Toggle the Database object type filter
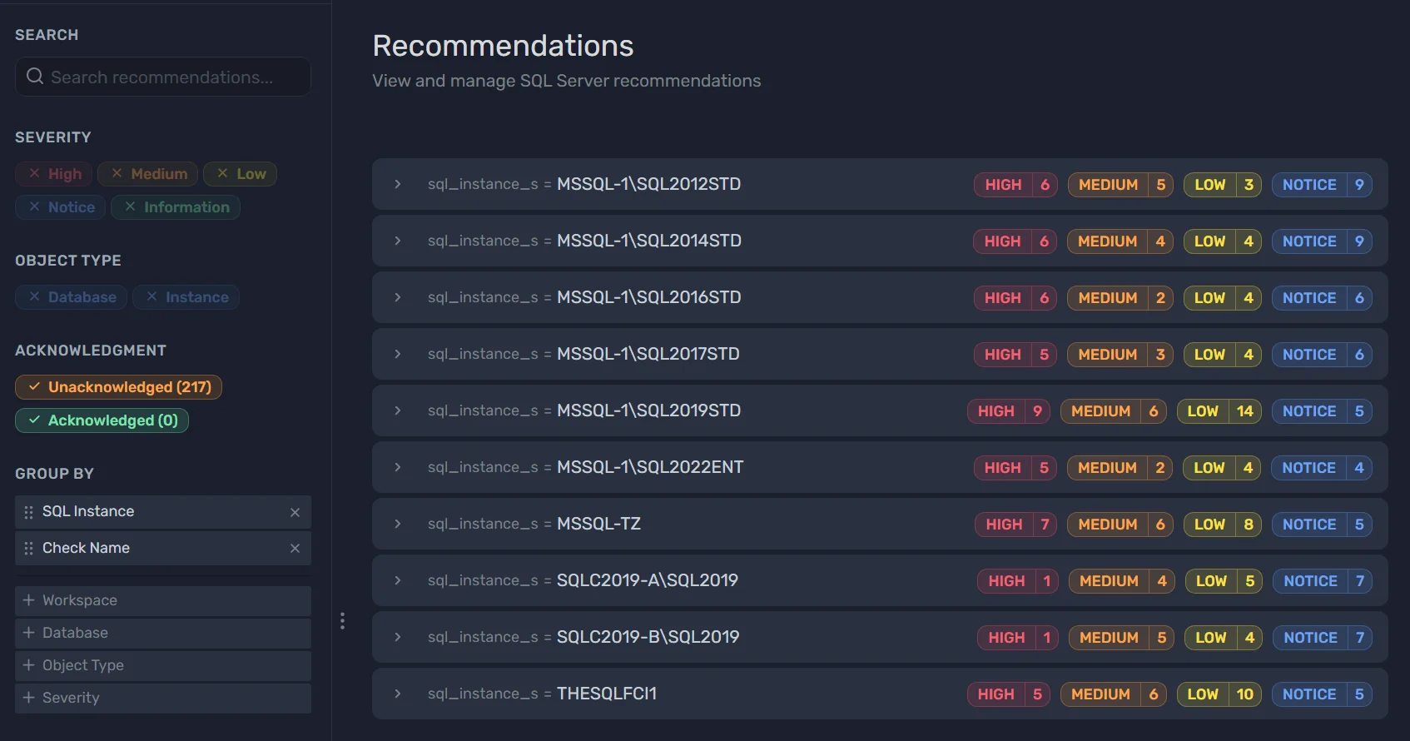This screenshot has width=1410, height=741. (x=71, y=297)
